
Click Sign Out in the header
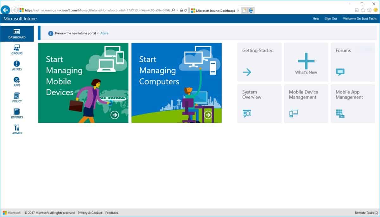click(331, 19)
